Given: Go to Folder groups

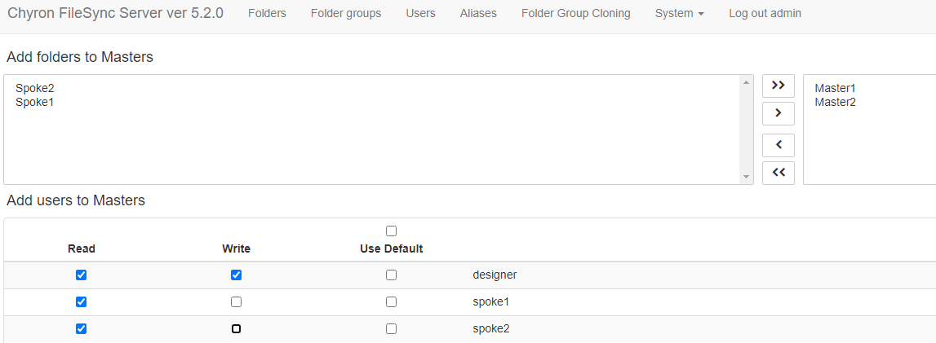Looking at the screenshot, I should tap(346, 14).
